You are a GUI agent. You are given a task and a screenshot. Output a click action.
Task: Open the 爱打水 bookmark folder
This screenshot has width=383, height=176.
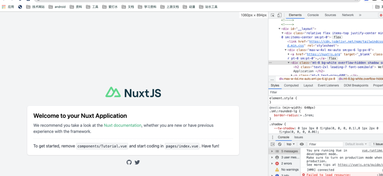point(110,7)
